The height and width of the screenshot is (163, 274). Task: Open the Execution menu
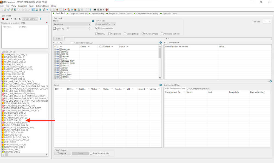tap(22, 6)
